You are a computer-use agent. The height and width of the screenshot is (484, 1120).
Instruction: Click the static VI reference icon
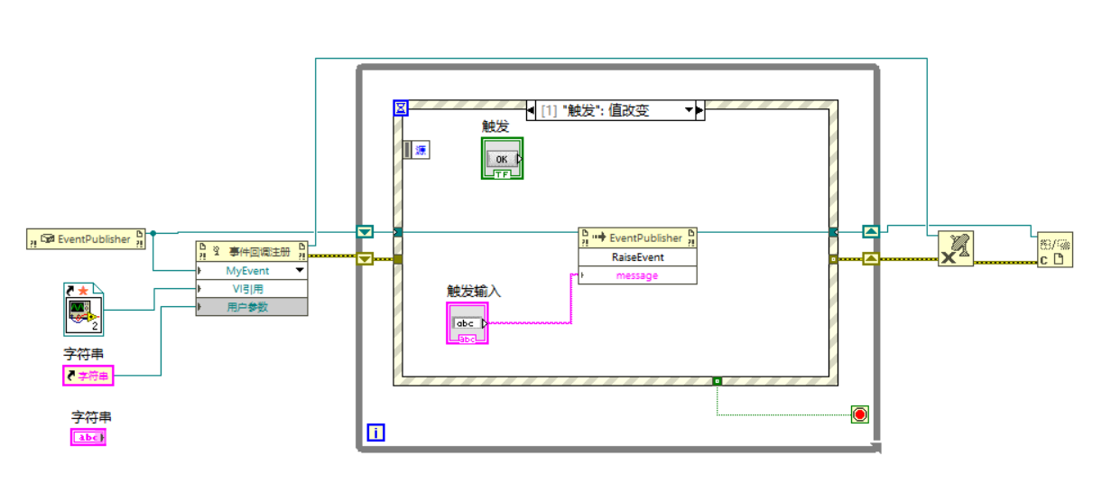tap(84, 310)
